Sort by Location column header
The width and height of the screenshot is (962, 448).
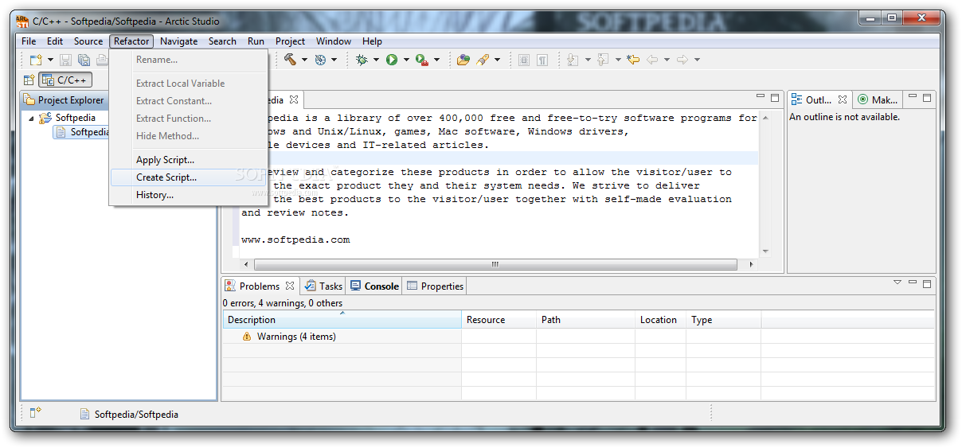(660, 320)
